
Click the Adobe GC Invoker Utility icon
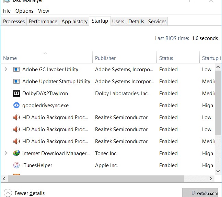point(16,70)
